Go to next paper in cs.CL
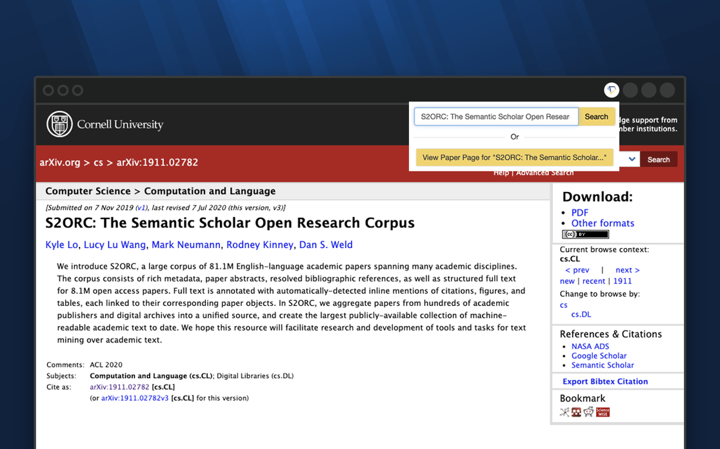Image resolution: width=720 pixels, height=449 pixels. pyautogui.click(x=627, y=270)
